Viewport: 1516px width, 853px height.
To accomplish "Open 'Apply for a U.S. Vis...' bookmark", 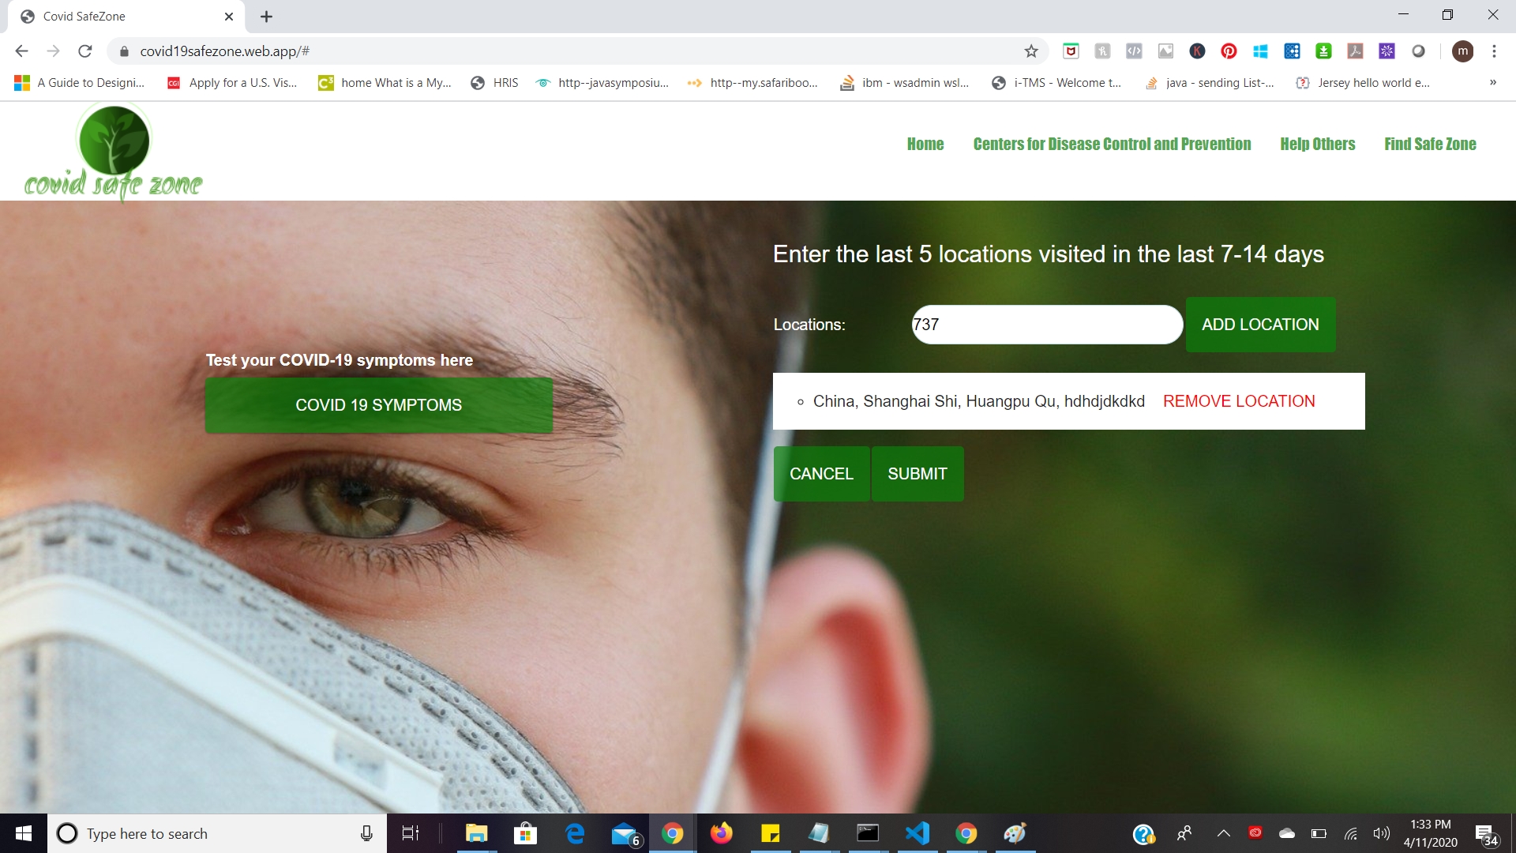I will 232,82.
